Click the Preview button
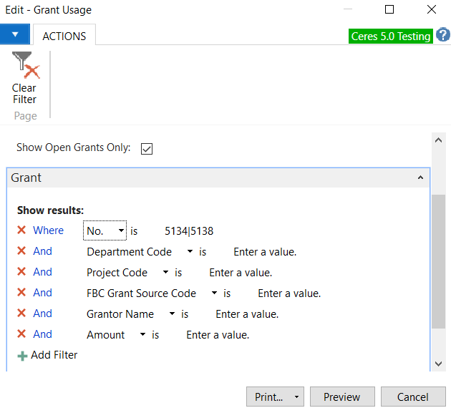 tap(341, 397)
